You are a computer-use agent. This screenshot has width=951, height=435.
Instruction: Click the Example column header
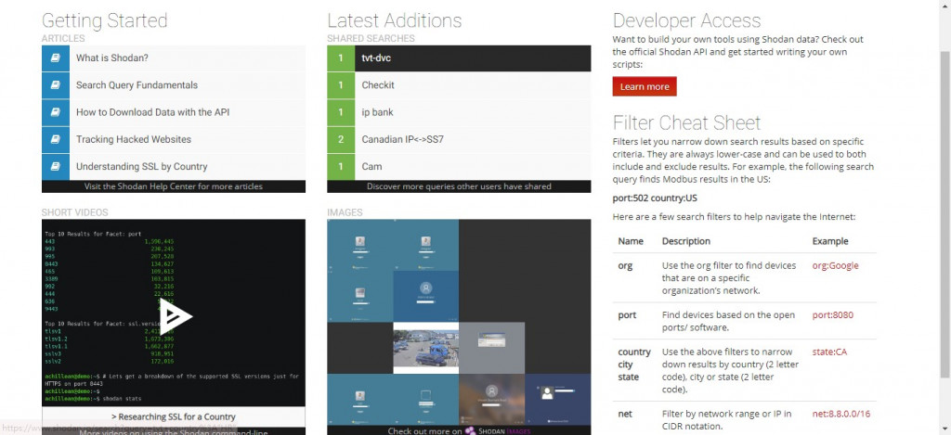point(830,241)
